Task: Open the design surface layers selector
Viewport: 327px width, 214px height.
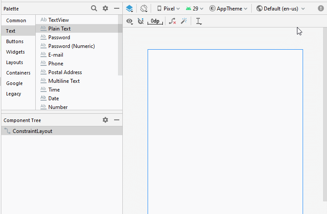Action: coord(129,9)
